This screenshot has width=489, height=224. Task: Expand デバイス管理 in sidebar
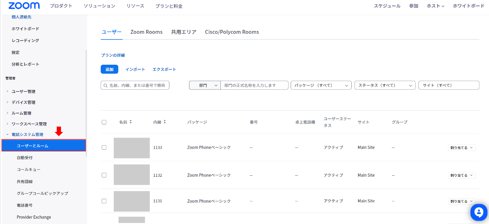pyautogui.click(x=24, y=102)
